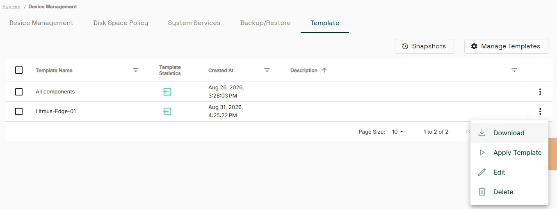Choose Edit from the context menu
Screen dimensions: 557x209
509,172
